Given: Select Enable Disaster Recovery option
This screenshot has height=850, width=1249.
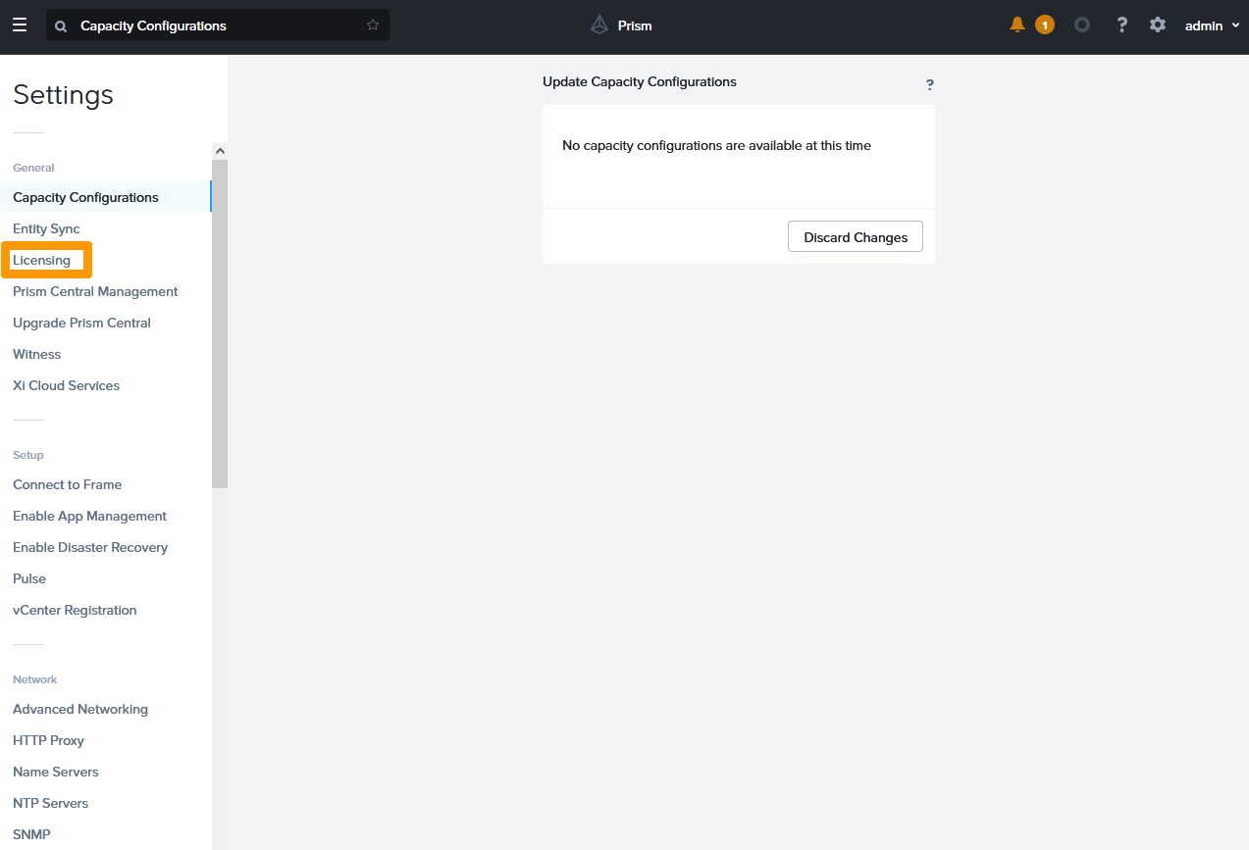Looking at the screenshot, I should [90, 547].
